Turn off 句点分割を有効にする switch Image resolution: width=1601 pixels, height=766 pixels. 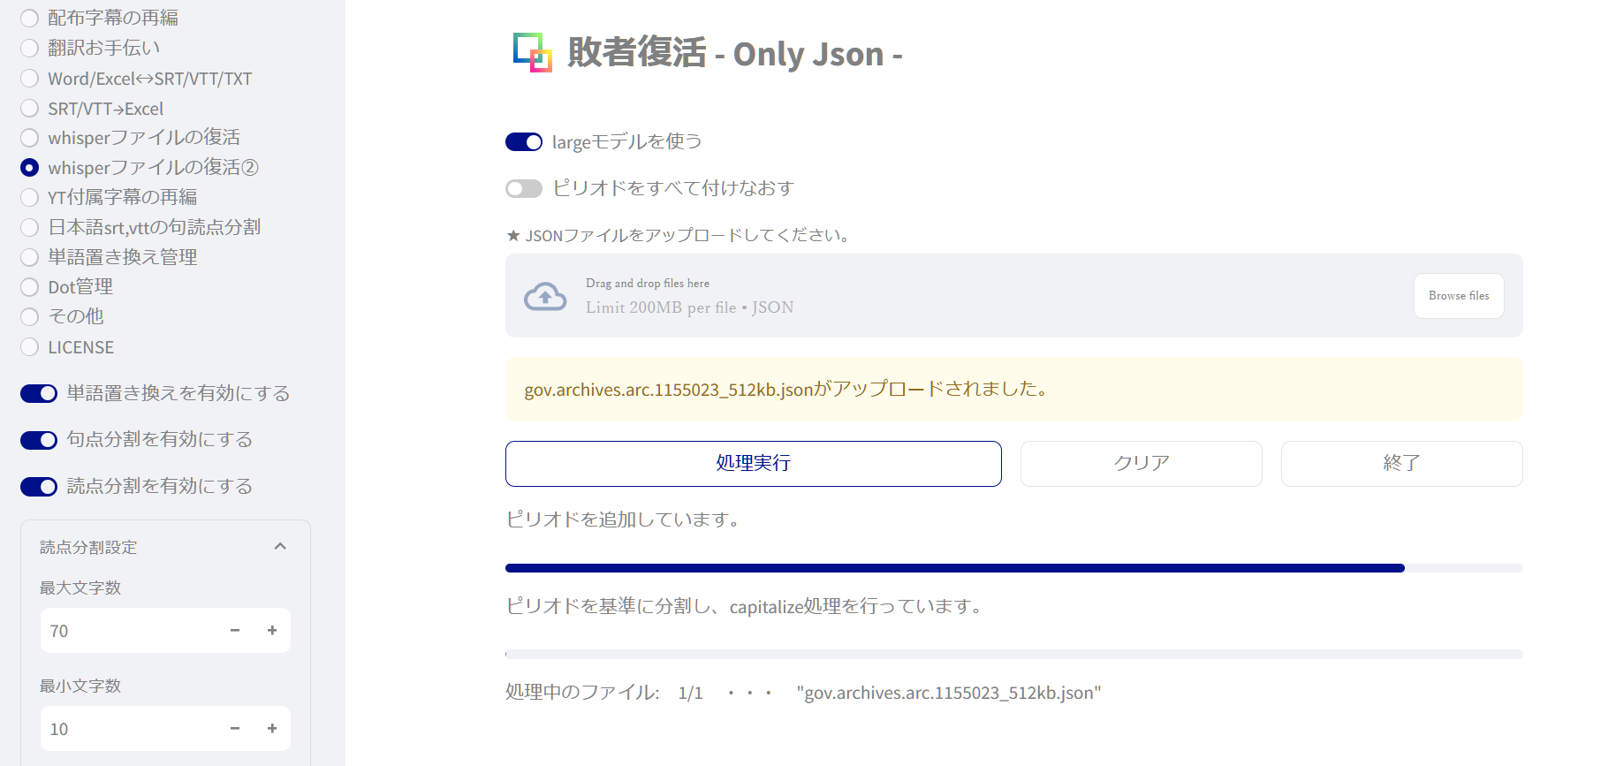(39, 440)
